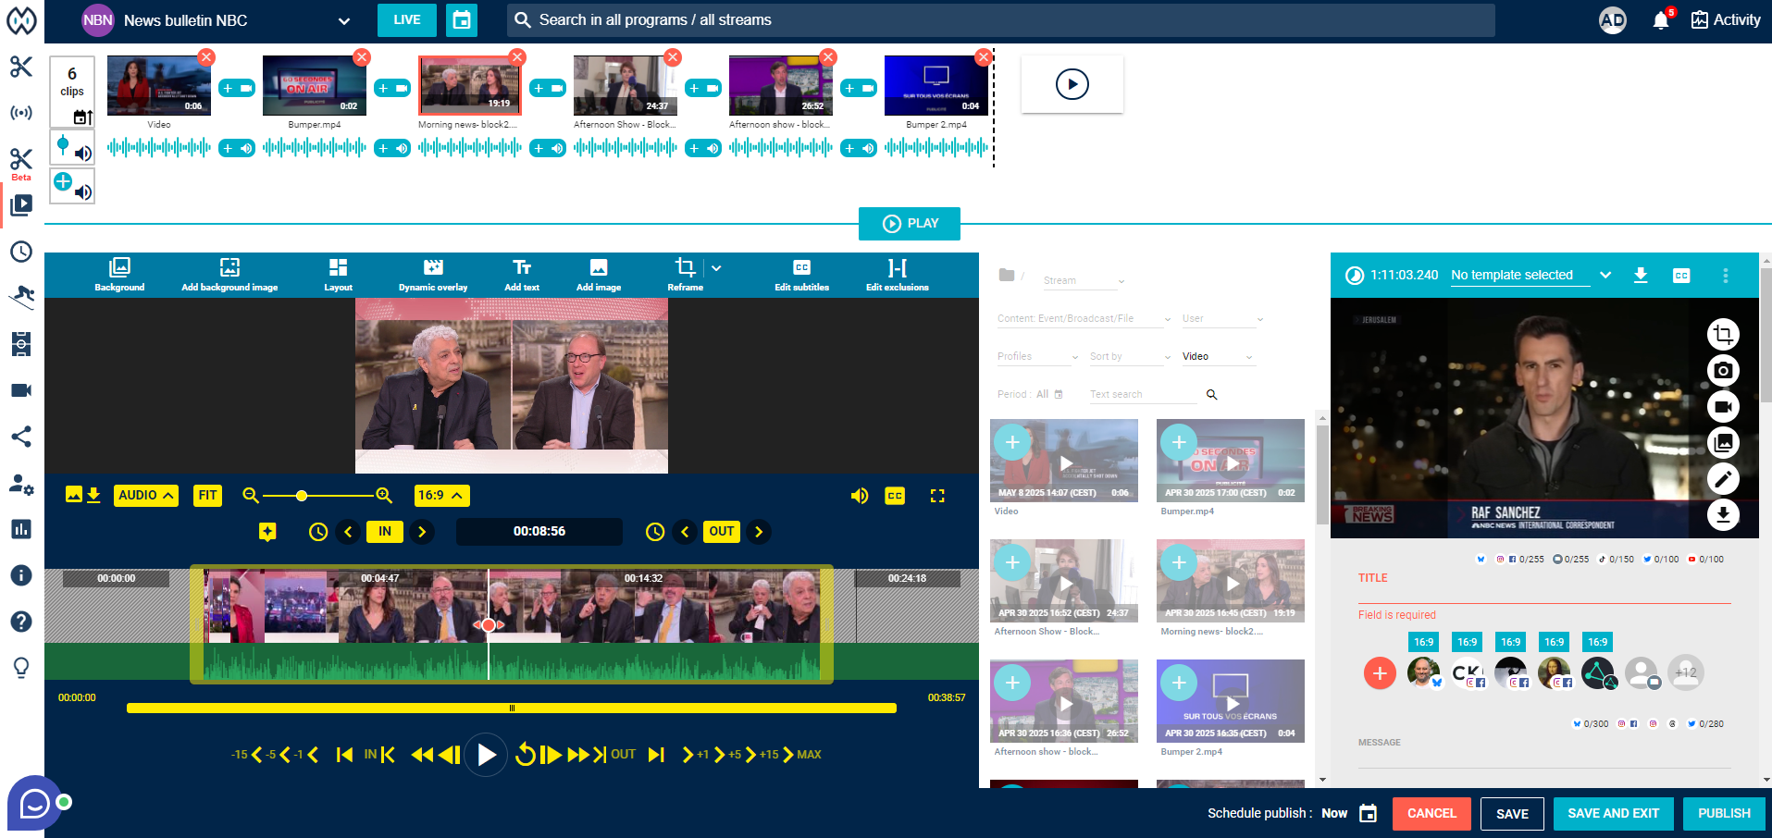Enter fullscreen on the video editor
1772x838 pixels.
[x=937, y=496]
